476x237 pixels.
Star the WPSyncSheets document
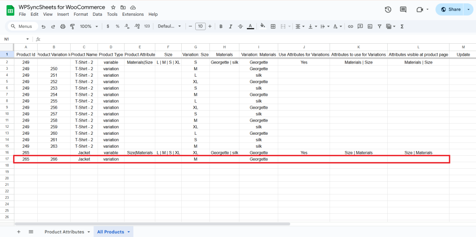[x=113, y=7]
